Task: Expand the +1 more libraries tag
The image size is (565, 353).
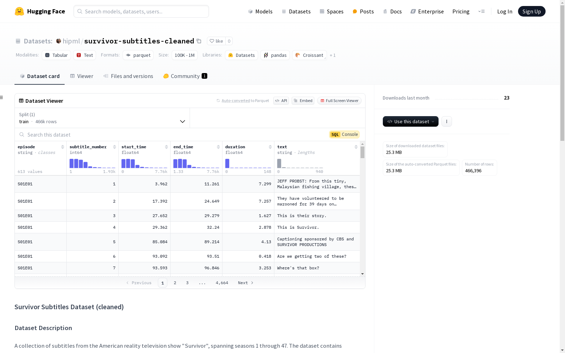Action: click(333, 55)
